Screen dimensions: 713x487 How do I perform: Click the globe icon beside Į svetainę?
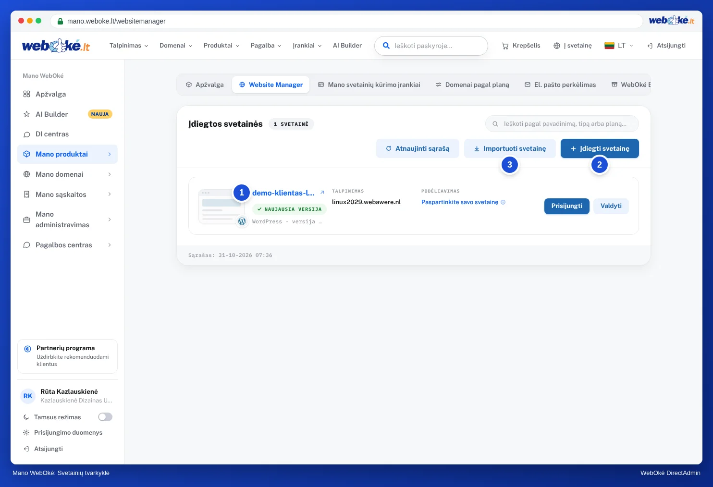(557, 46)
